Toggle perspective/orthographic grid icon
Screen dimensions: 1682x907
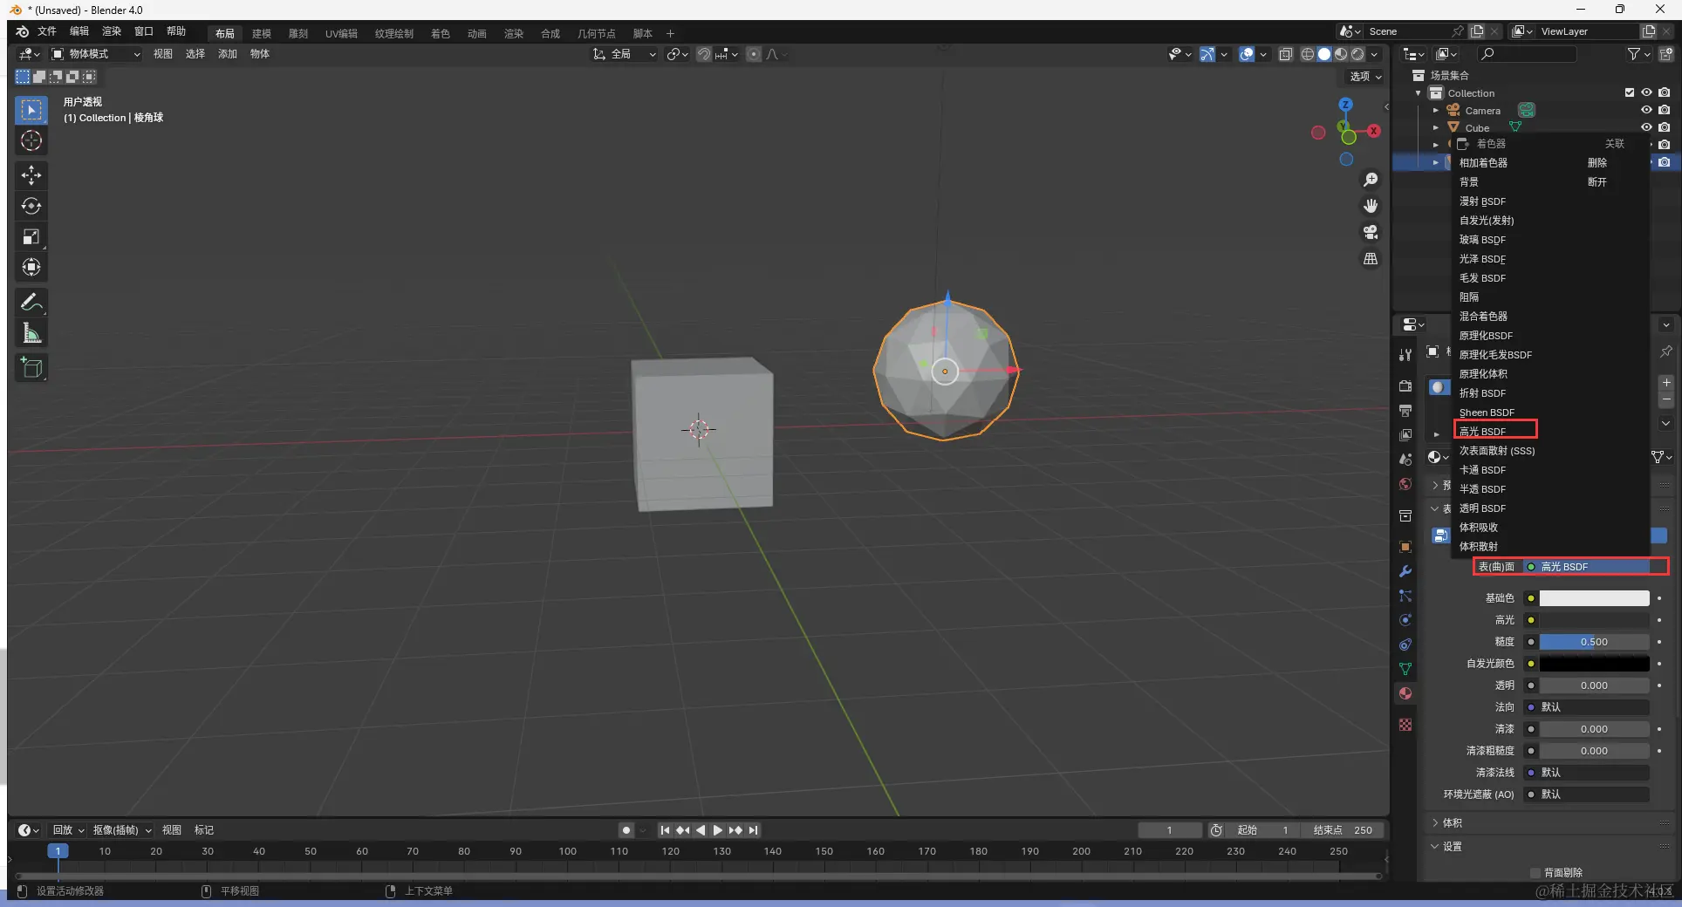point(1371,259)
